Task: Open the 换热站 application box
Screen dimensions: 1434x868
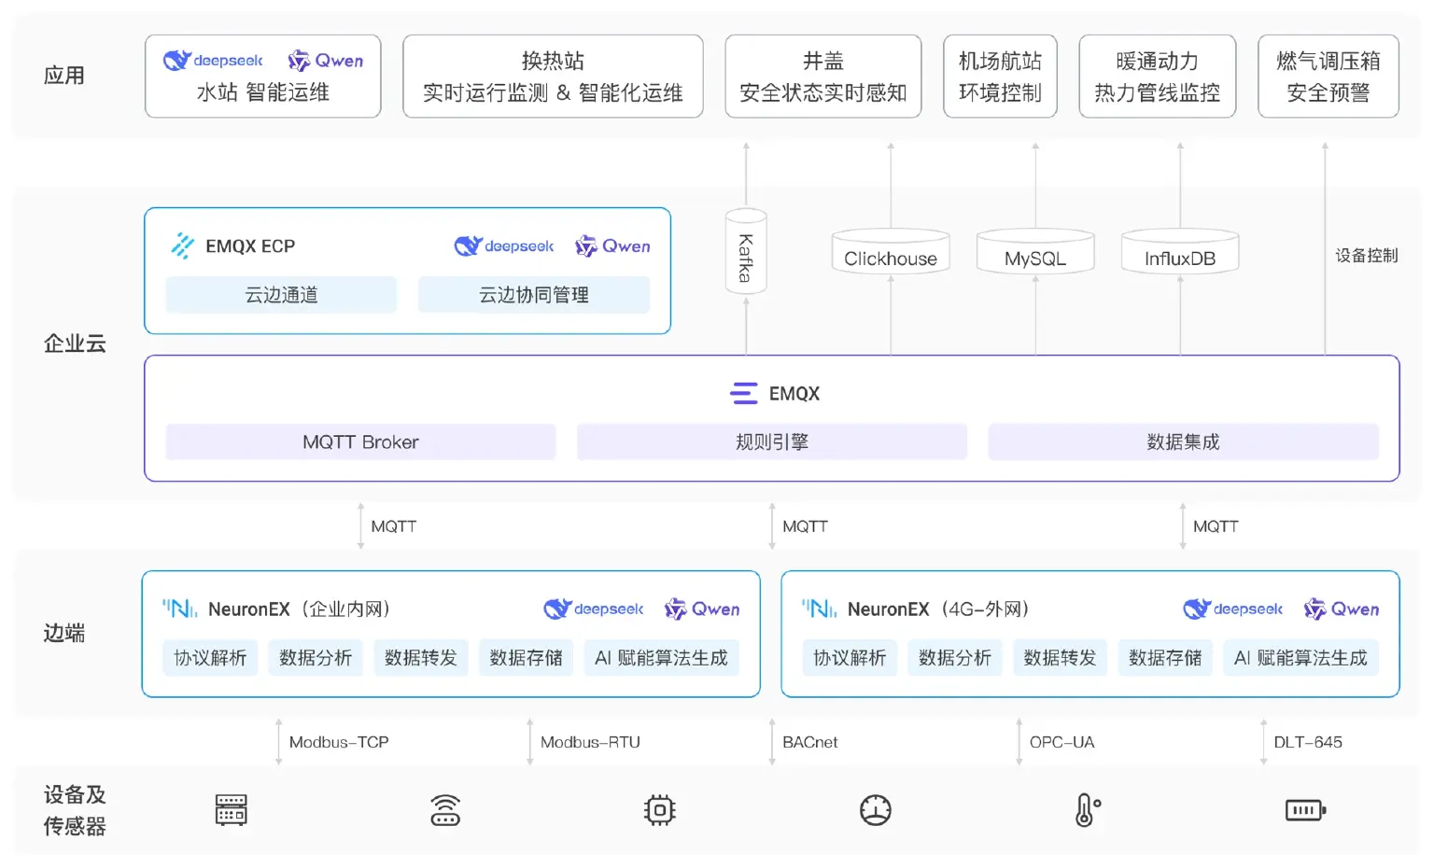Action: [553, 77]
